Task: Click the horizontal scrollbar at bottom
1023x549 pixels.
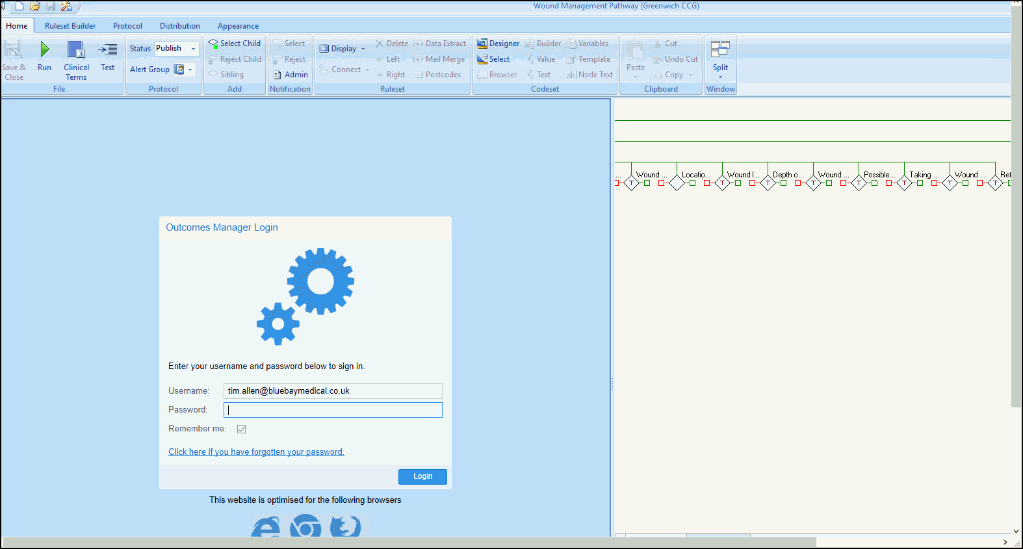Action: pyautogui.click(x=409, y=542)
